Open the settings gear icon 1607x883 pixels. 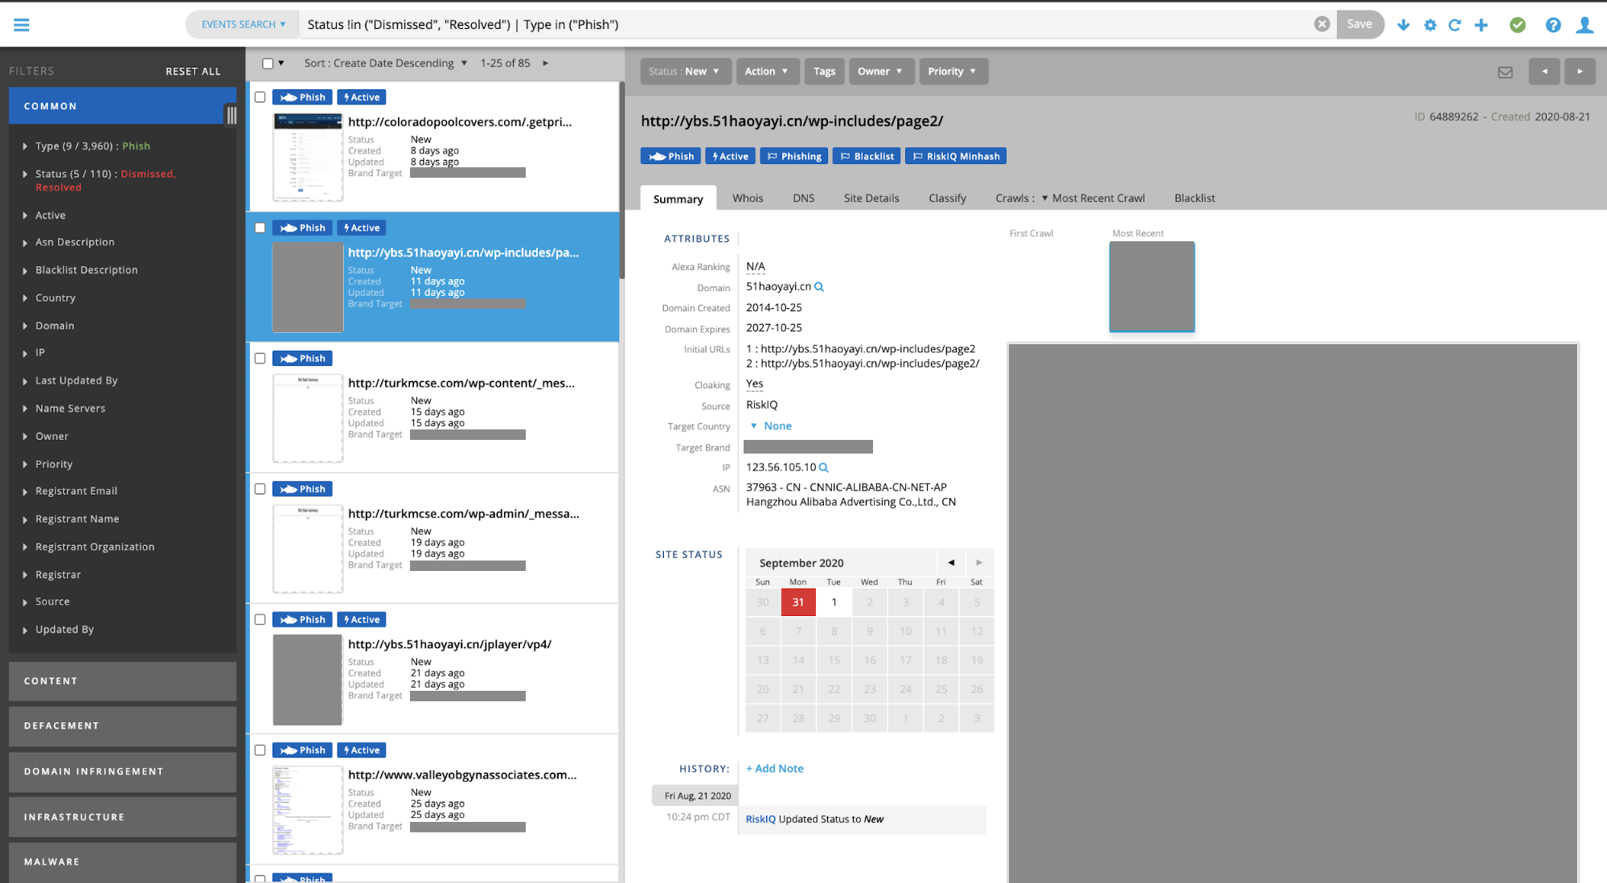click(1430, 25)
